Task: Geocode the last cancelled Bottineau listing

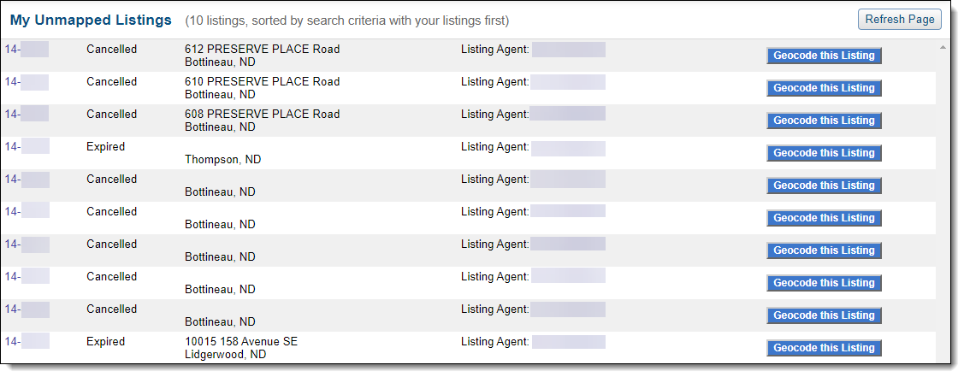Action: click(x=824, y=315)
